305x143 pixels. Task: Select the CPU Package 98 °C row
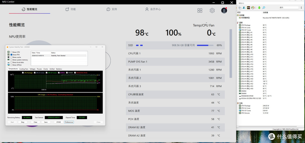tap(254, 25)
